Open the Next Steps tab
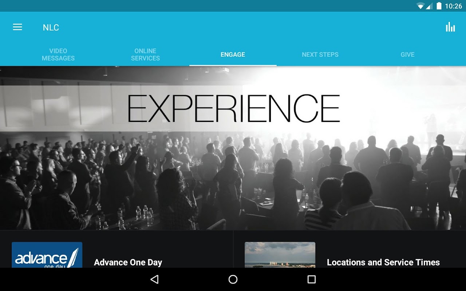Screen dimensions: 466x291 [x=320, y=55]
